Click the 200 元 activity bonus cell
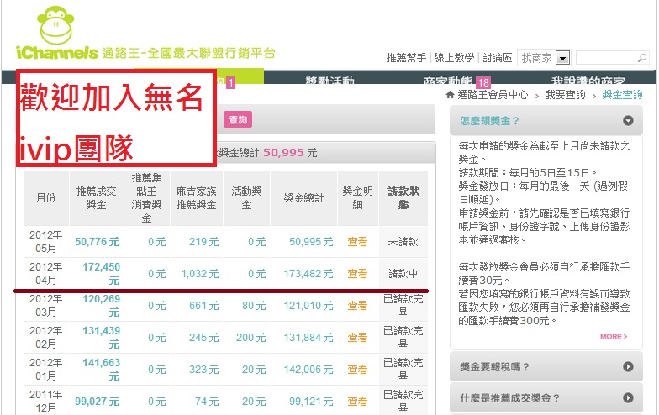Viewport: 659px width, 415px height. click(250, 338)
